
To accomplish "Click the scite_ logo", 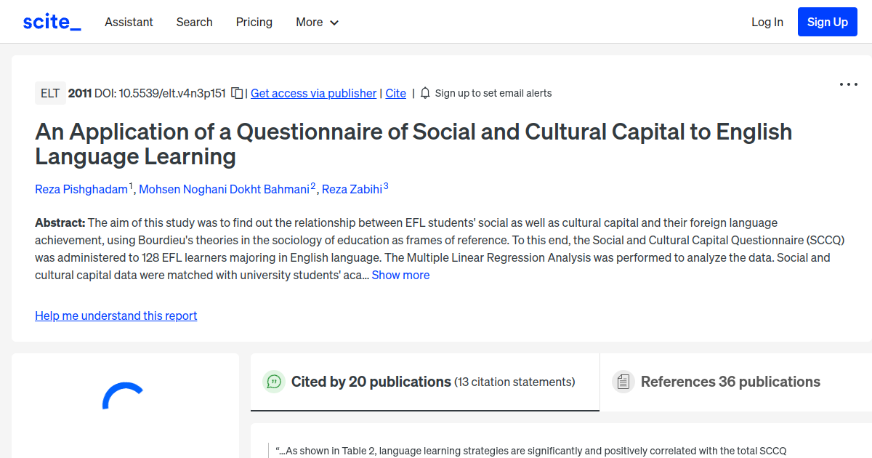I will click(51, 21).
